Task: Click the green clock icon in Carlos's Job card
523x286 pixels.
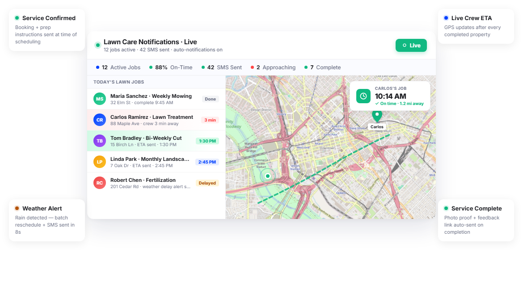Action: 363,96
